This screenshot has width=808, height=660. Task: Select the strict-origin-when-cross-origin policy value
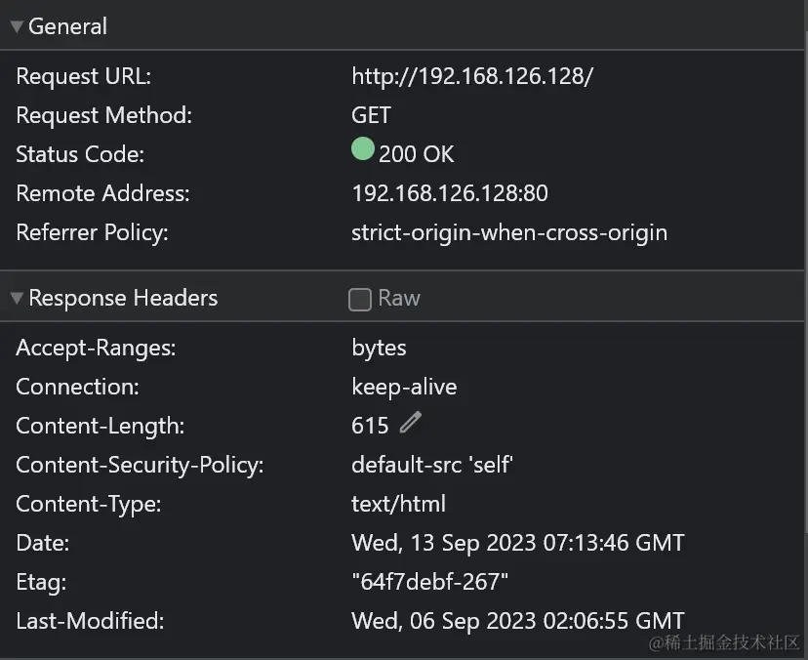point(509,232)
